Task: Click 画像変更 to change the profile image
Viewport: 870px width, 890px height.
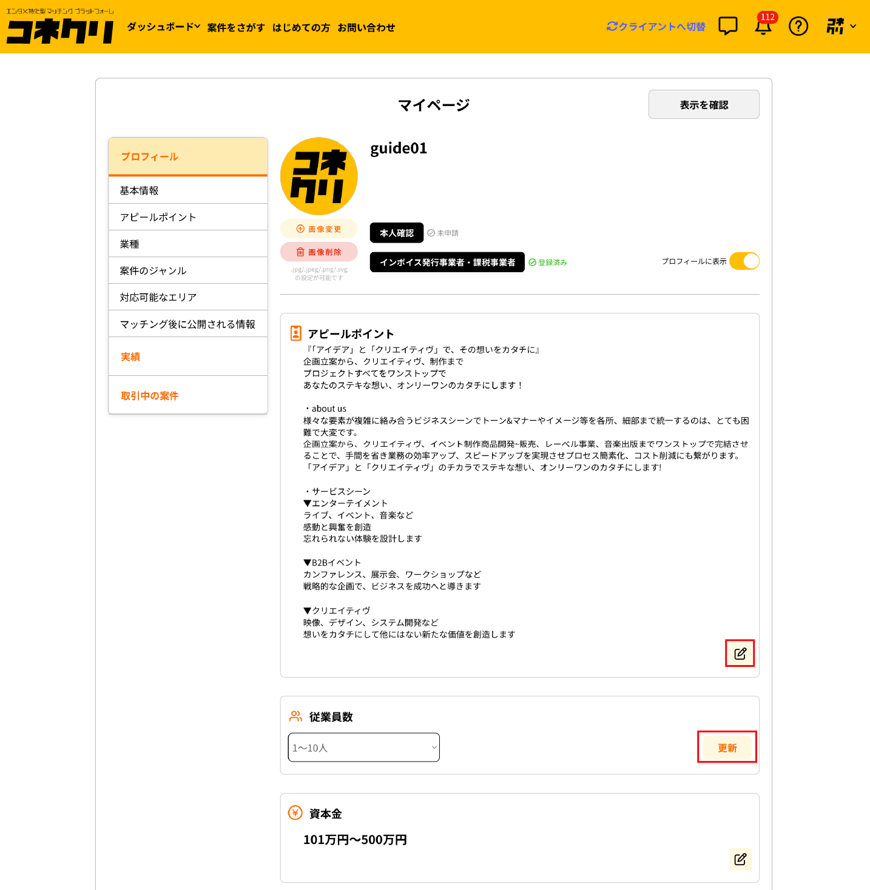Action: pos(319,229)
